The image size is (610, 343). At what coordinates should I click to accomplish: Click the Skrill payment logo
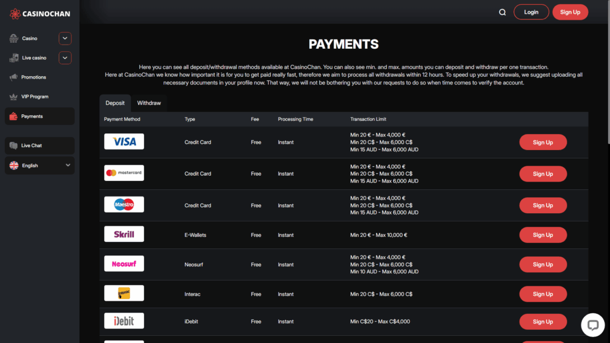(x=124, y=233)
